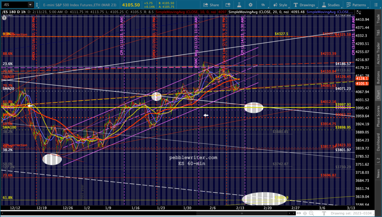Switch to the Phase Scores sidebar tab
The width and height of the screenshot is (382, 217).
pyautogui.click(x=378, y=116)
